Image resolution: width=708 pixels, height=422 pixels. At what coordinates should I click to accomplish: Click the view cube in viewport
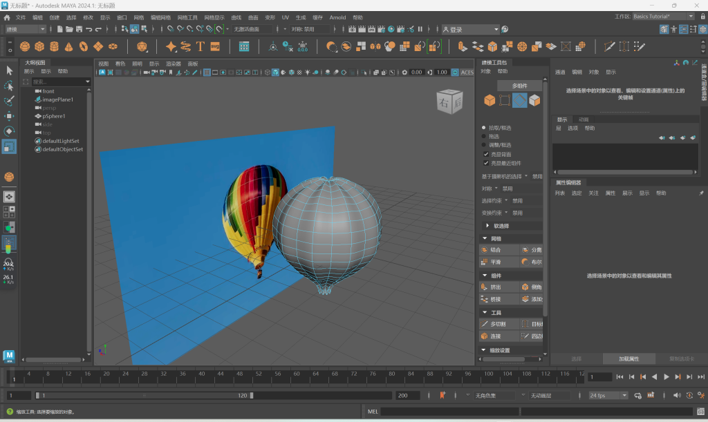click(x=449, y=102)
